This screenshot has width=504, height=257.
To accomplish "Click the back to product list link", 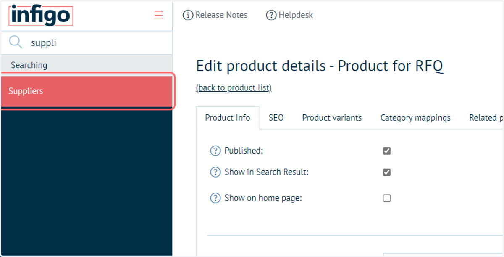I will [234, 87].
